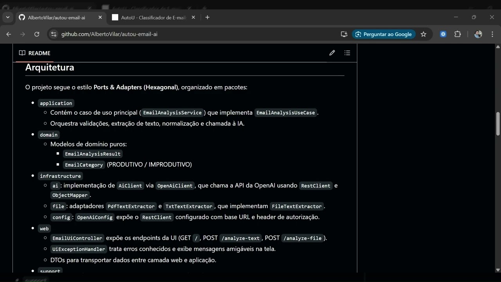Click EmailCategory code text
Viewport: 501px width, 282px height.
click(x=84, y=165)
